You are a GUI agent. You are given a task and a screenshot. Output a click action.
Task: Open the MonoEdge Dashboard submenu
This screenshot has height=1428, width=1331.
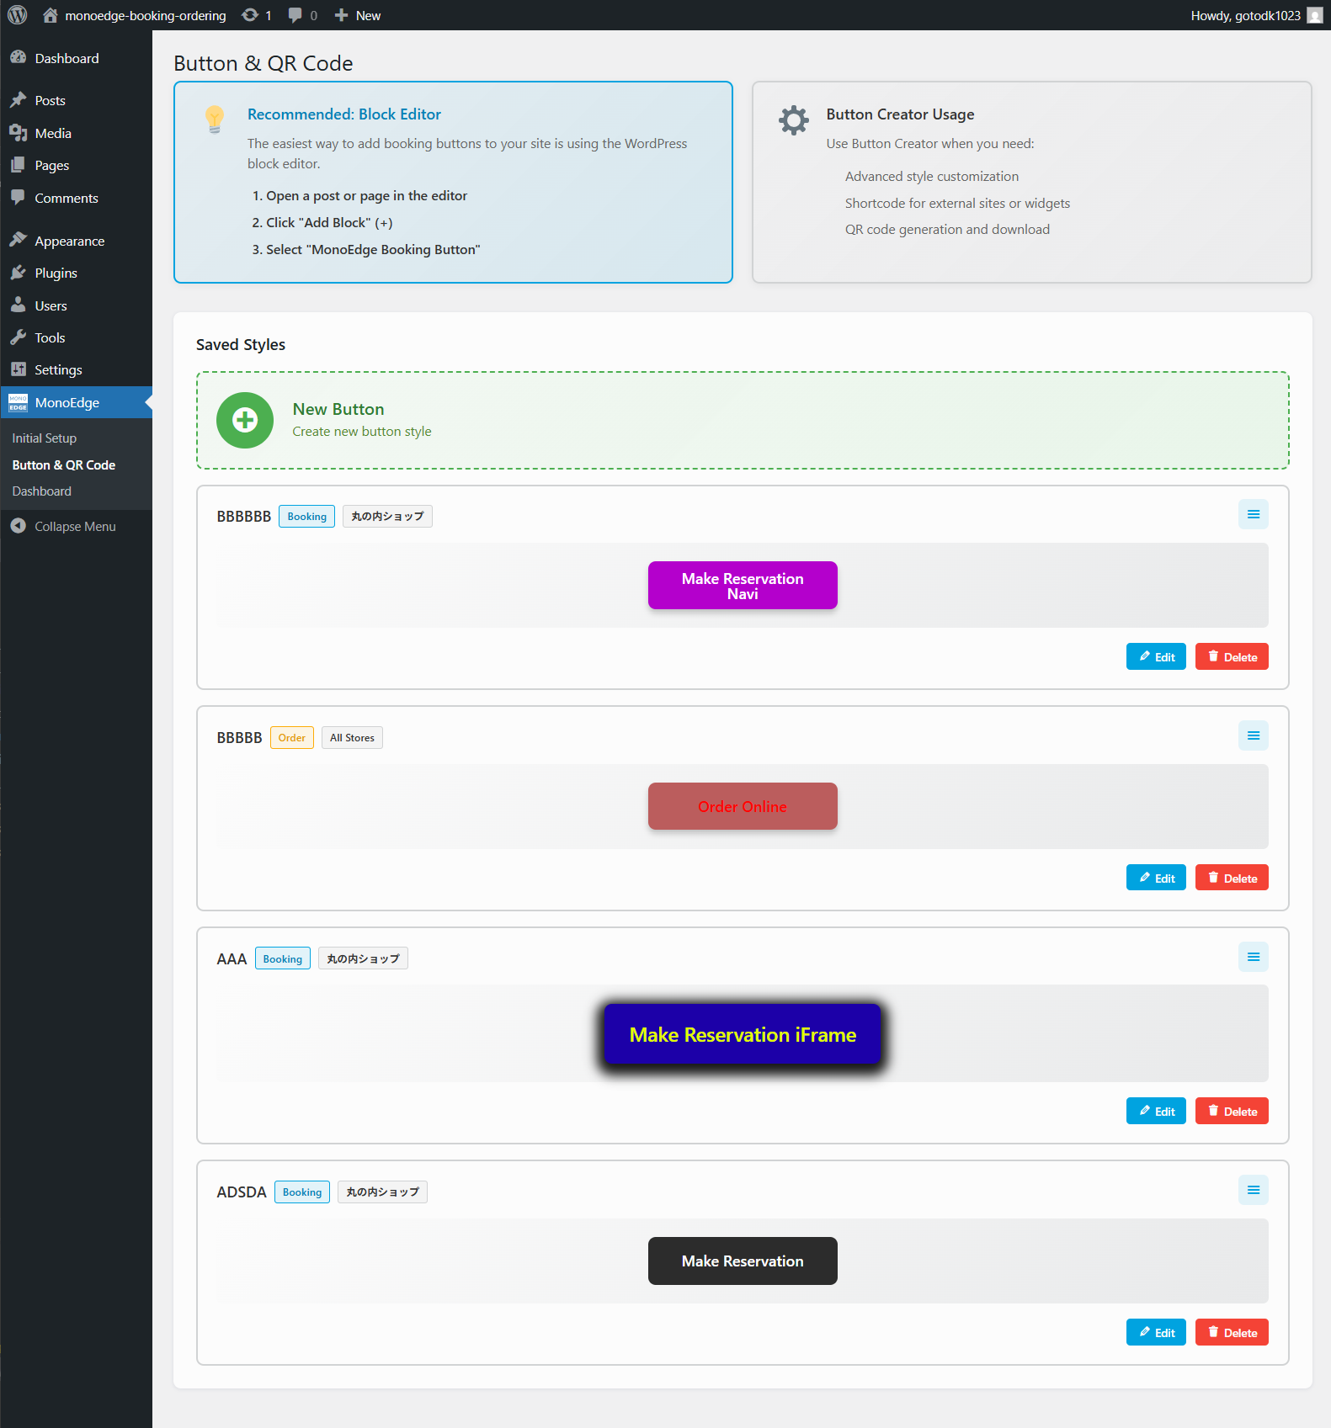point(41,491)
